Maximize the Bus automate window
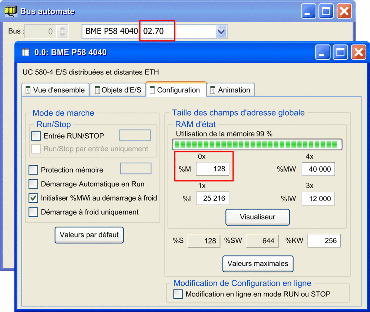Screen dimensions: 370x312 (x=326, y=11)
